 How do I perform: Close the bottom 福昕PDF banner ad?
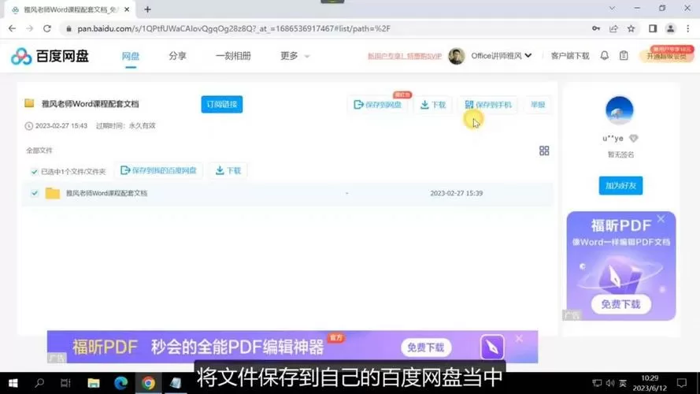(x=519, y=339)
